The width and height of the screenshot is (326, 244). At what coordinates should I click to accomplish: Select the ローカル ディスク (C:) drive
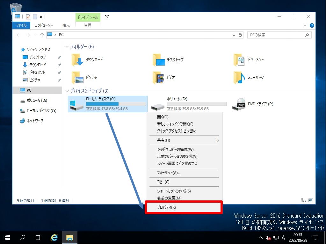pyautogui.click(x=108, y=104)
